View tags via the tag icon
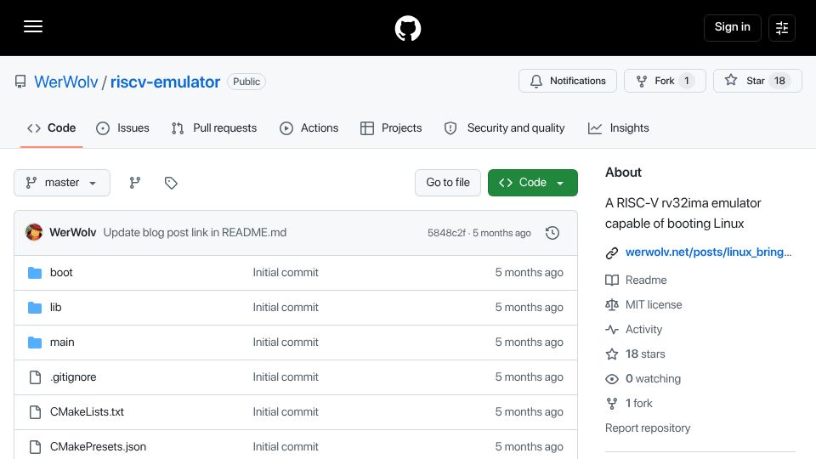Image resolution: width=816 pixels, height=459 pixels. pos(171,183)
